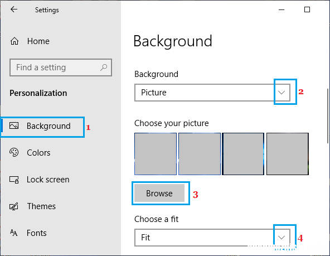The width and height of the screenshot is (330, 256).
Task: Click the Browse button
Action: point(159,193)
